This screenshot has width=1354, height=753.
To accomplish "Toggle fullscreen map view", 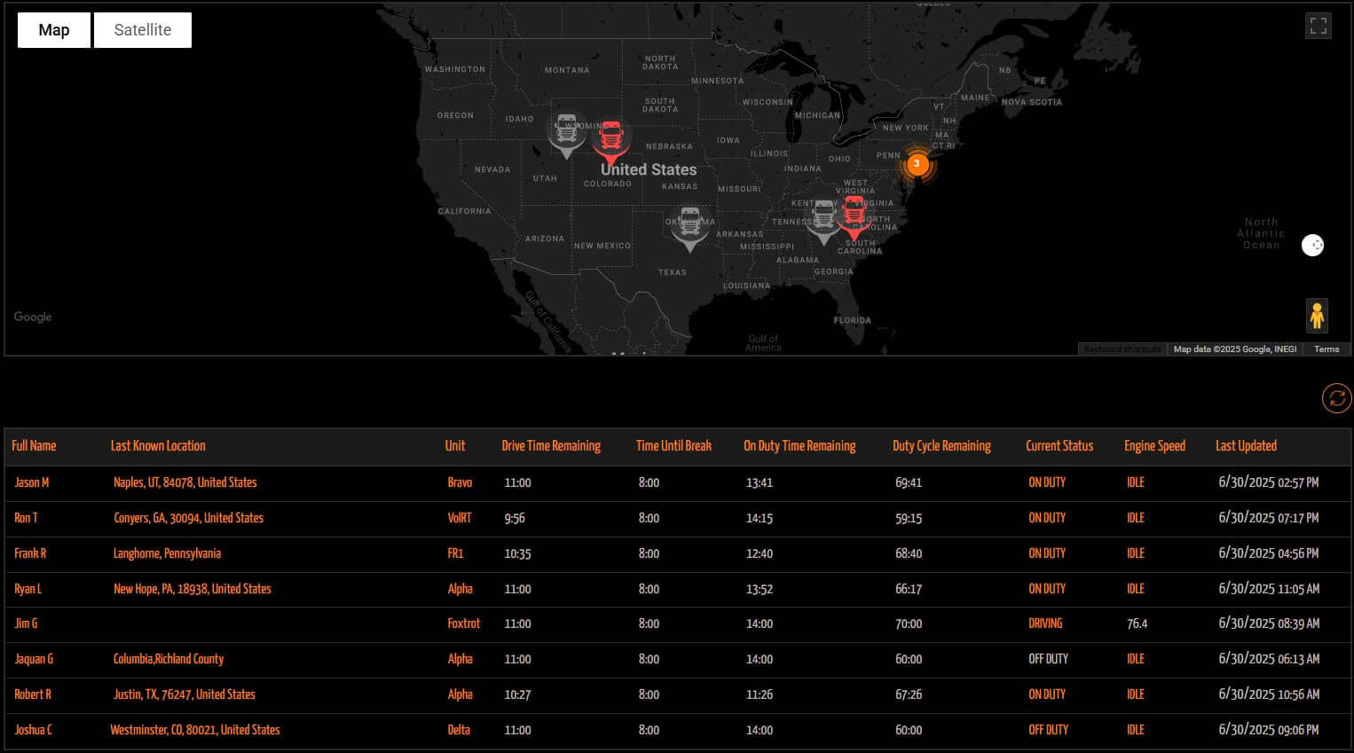I will click(1318, 26).
